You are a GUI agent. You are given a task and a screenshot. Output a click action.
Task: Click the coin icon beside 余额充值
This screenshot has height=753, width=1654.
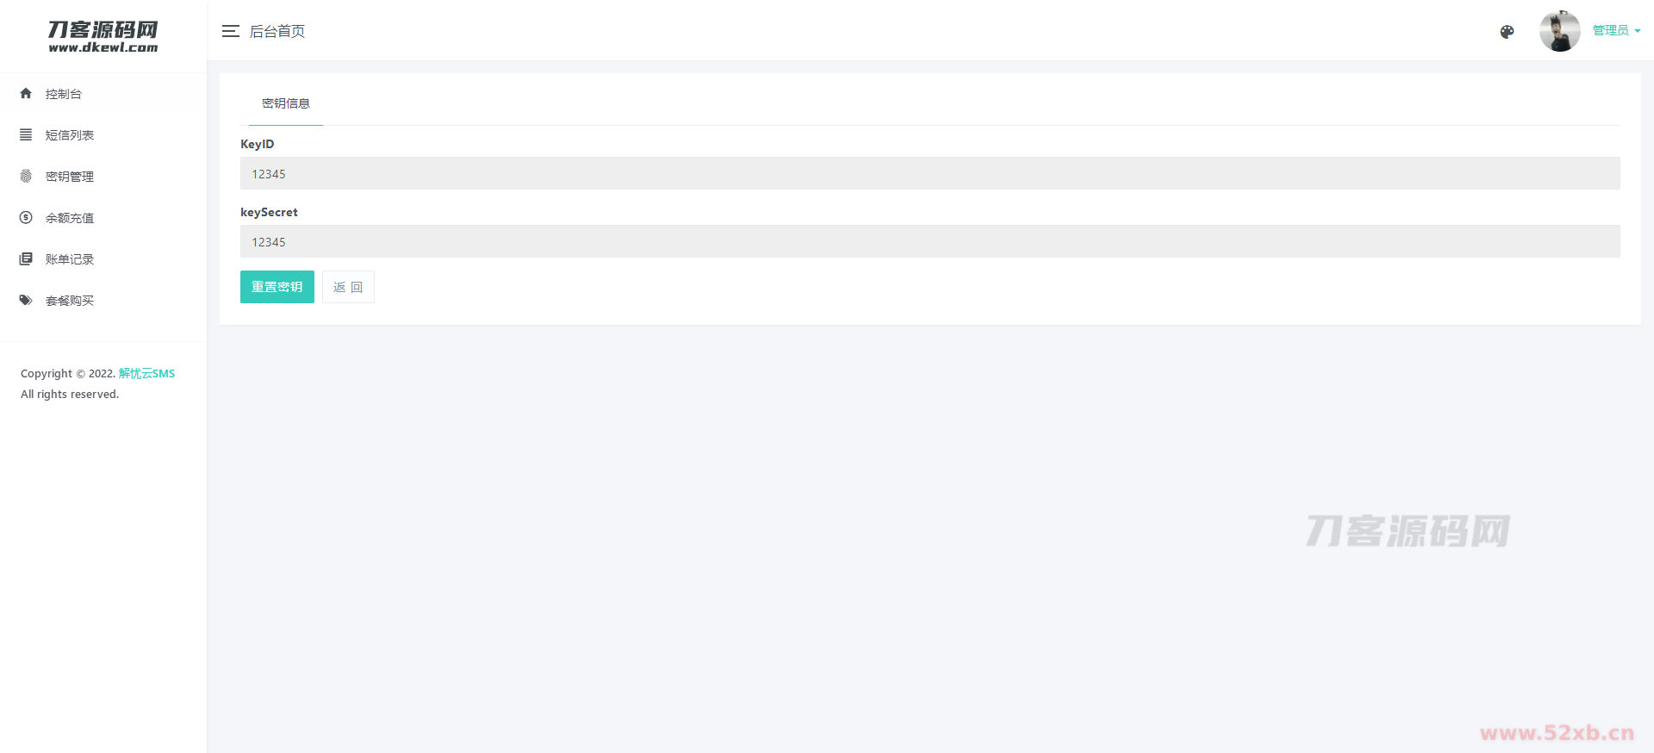pos(26,217)
